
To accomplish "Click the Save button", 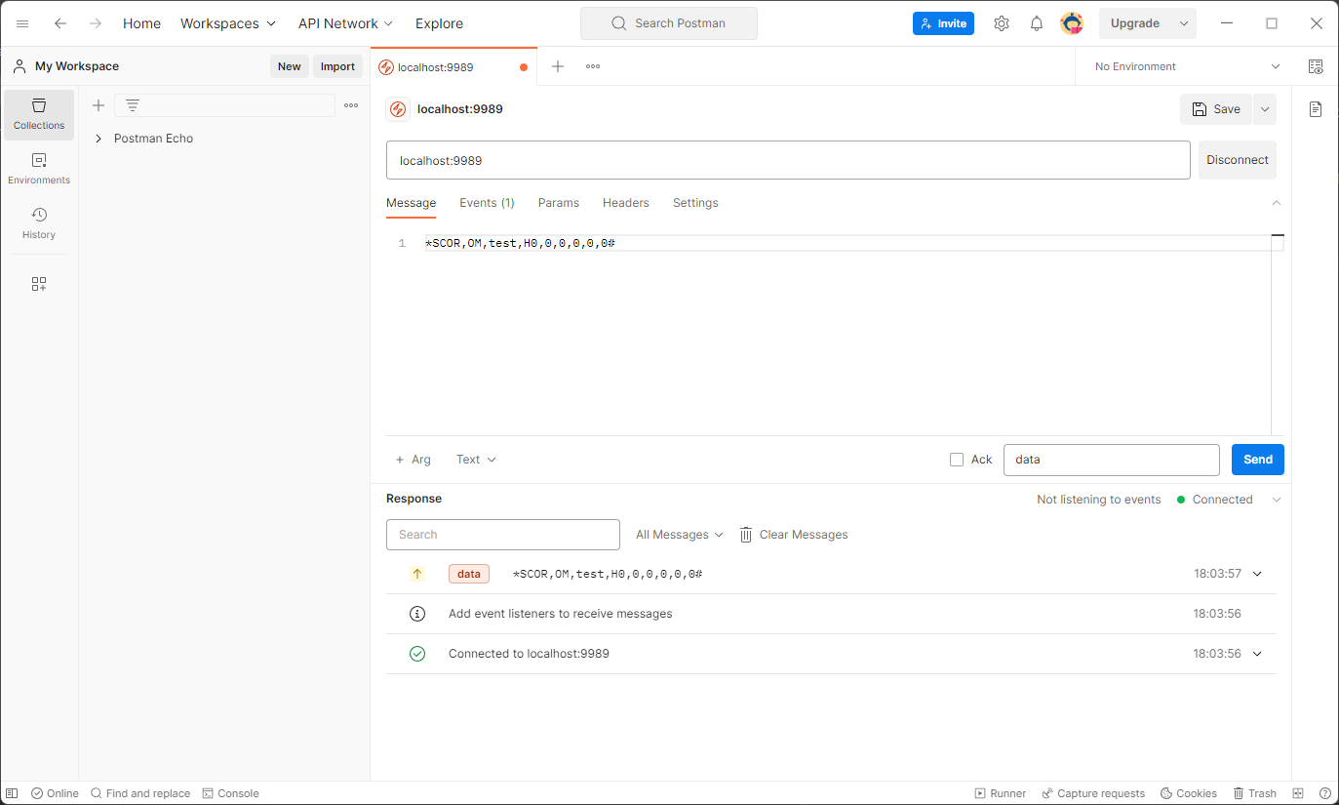I will coord(1216,109).
